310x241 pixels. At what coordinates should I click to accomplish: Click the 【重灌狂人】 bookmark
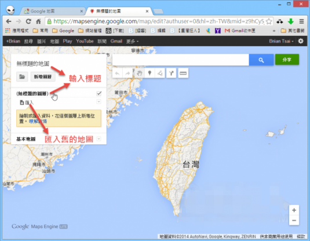tap(185, 31)
